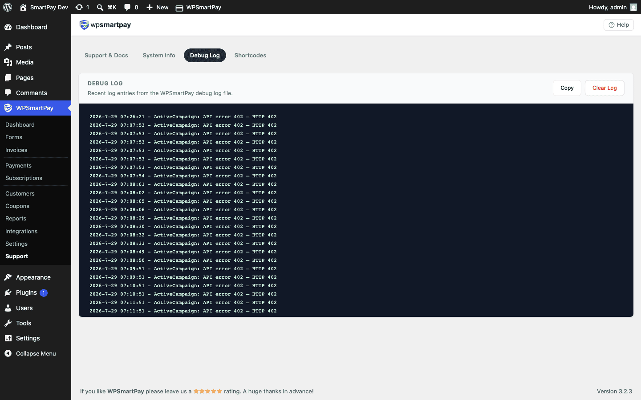The width and height of the screenshot is (641, 400).
Task: Open Payments submenu item
Action: click(x=18, y=165)
